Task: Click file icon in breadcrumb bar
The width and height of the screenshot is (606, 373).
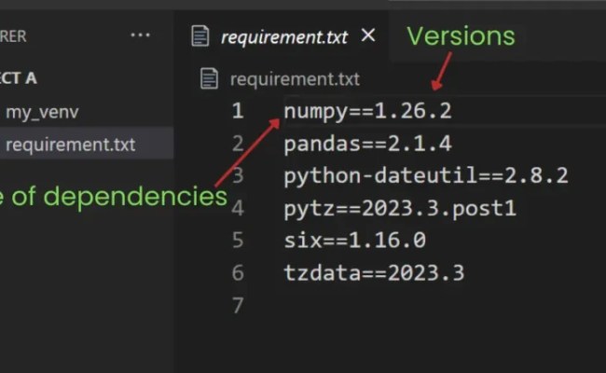Action: 209,78
